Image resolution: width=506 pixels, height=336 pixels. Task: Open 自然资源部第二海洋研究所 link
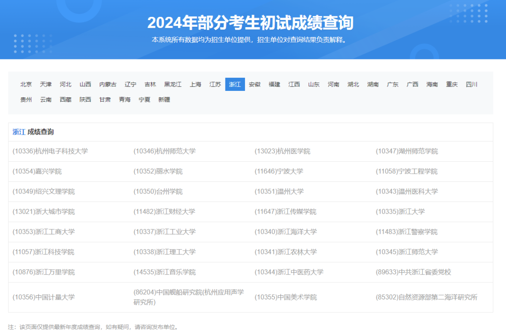[x=426, y=296]
